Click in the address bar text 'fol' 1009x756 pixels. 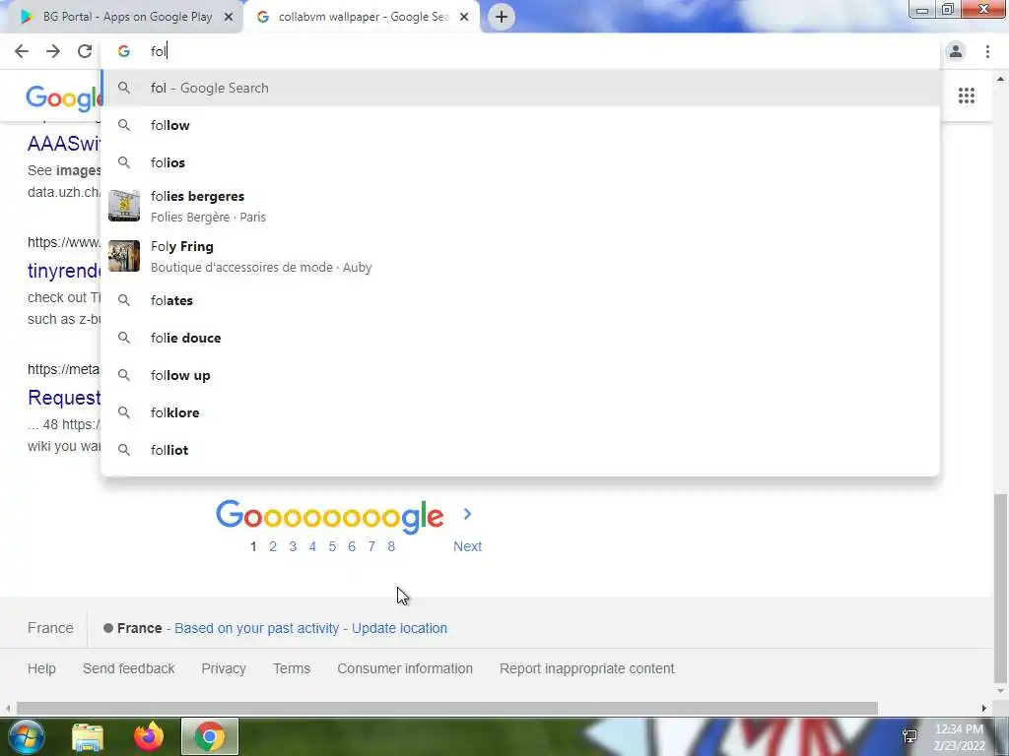(x=159, y=51)
